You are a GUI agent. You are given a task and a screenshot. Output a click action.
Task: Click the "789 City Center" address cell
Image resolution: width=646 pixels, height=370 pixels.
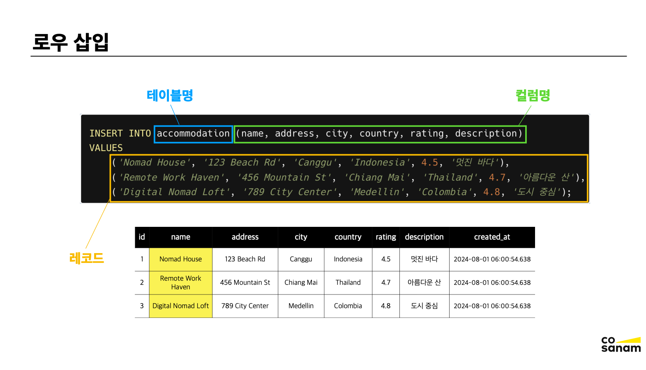coord(245,306)
